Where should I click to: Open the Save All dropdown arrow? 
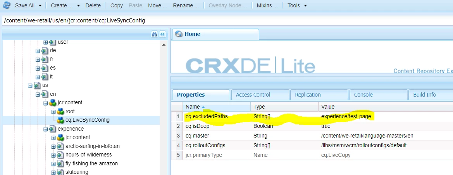40,5
